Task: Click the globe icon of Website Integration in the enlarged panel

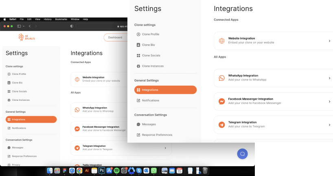Action: [x=221, y=41]
